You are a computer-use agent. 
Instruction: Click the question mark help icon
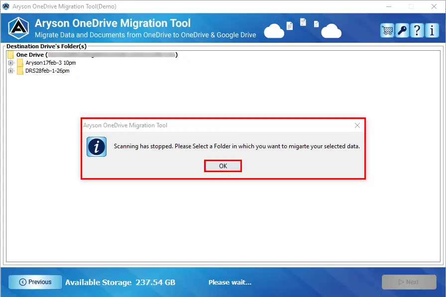(417, 30)
